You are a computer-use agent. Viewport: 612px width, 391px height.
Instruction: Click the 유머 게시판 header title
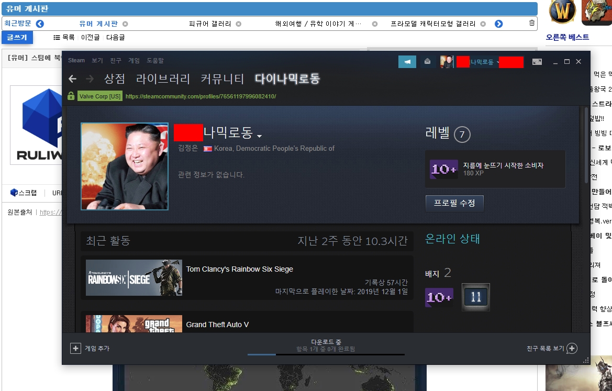pyautogui.click(x=27, y=8)
